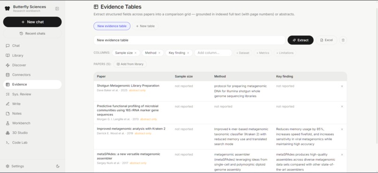Click the Sample size column header
378x173 pixels.
tap(184, 76)
